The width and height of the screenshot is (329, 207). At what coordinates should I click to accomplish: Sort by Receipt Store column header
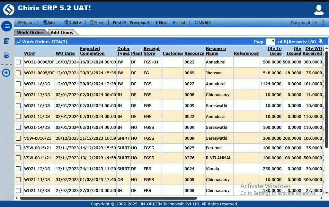pos(152,51)
